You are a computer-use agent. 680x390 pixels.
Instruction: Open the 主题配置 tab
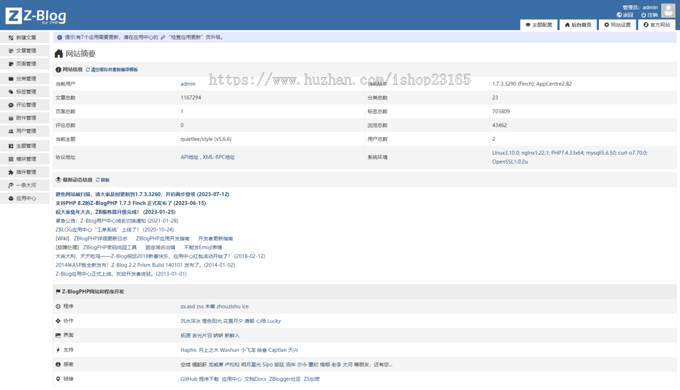(538, 25)
